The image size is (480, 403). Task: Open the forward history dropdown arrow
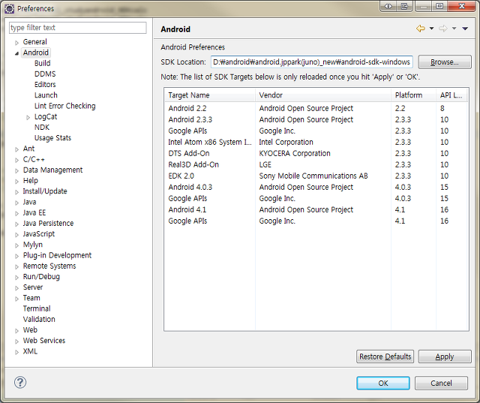454,29
